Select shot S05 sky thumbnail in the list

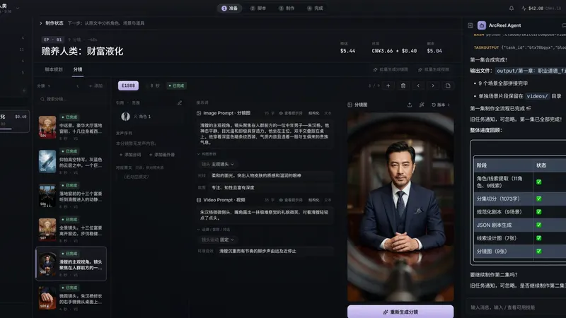(47, 161)
